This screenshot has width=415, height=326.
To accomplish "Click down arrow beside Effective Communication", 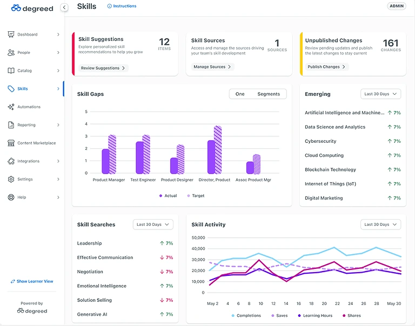I will point(162,258).
